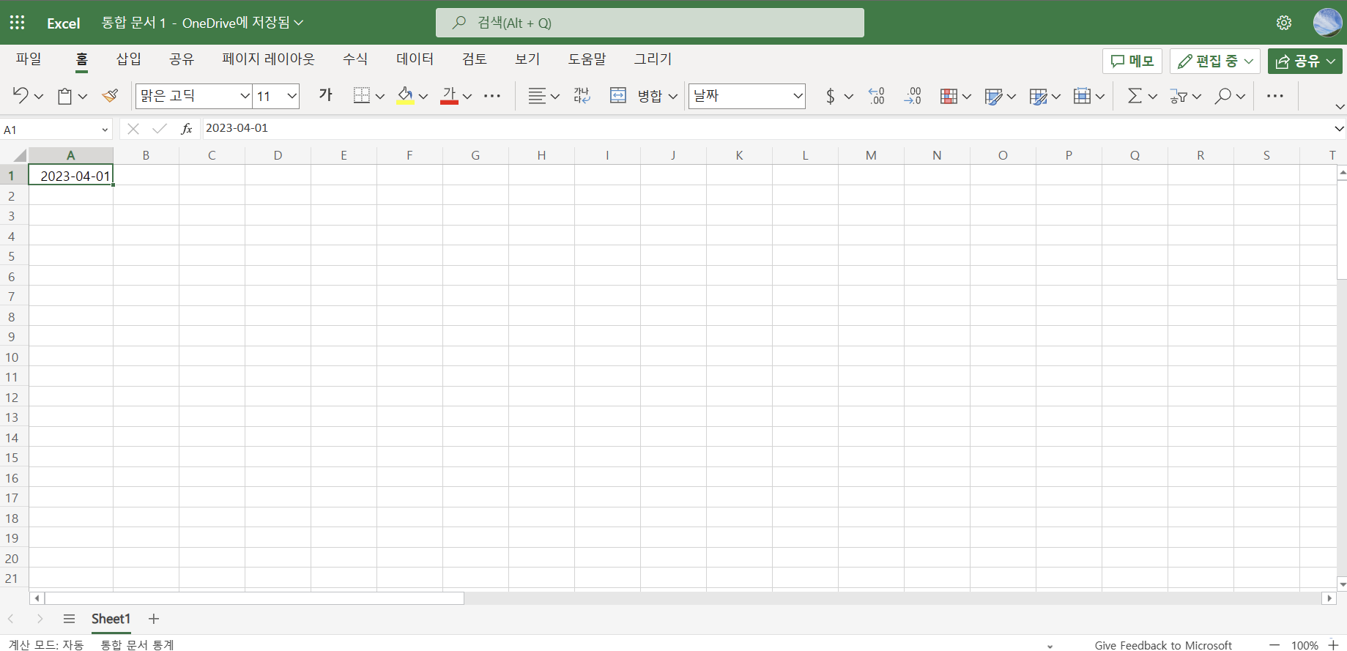The width and height of the screenshot is (1347, 651).
Task: Open all sheets list icon
Action: coord(69,619)
